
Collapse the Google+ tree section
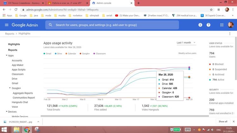10,88
